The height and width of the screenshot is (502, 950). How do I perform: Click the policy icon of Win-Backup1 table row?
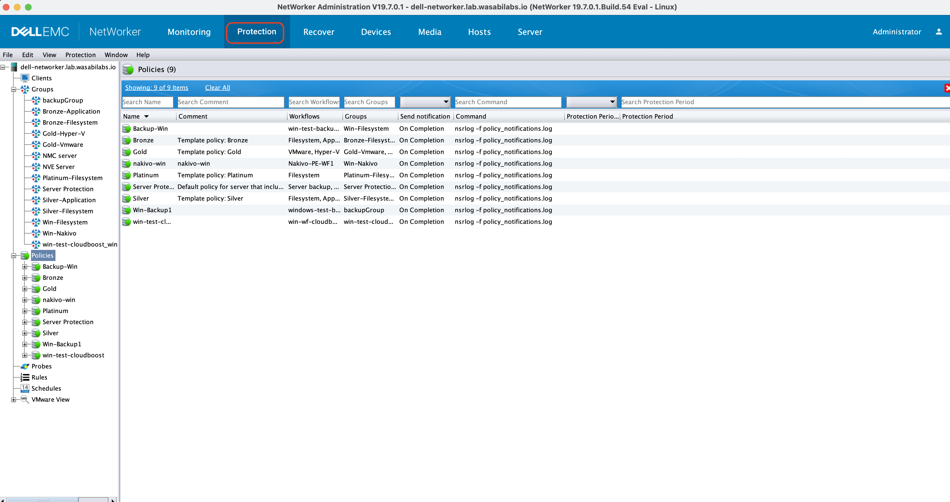tap(126, 210)
